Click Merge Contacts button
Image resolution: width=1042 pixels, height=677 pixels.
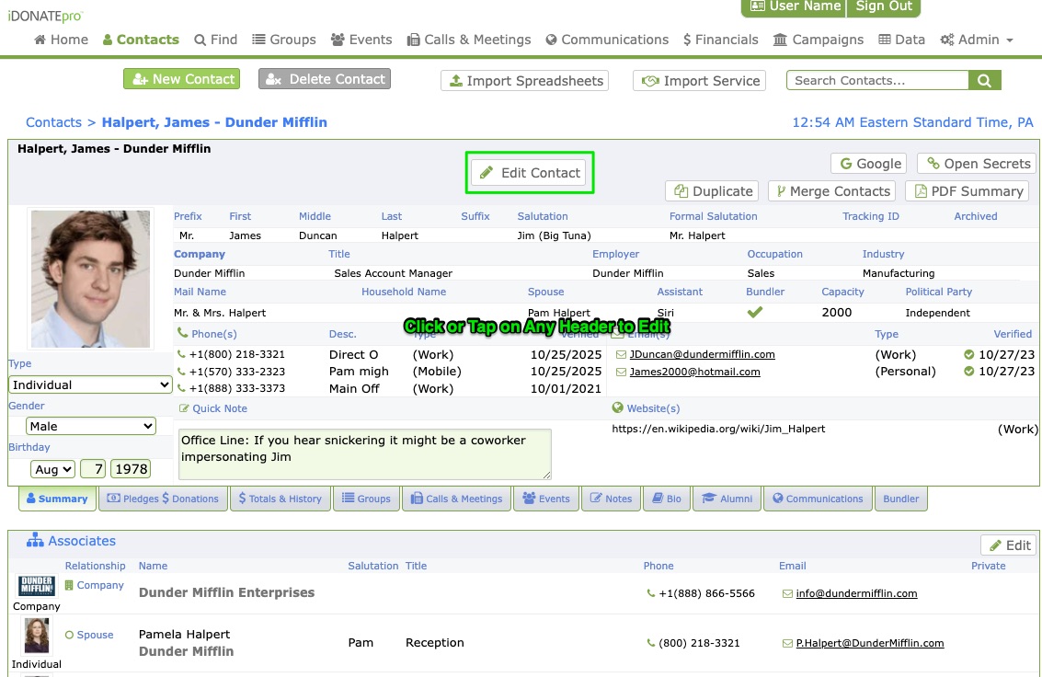[x=832, y=191]
